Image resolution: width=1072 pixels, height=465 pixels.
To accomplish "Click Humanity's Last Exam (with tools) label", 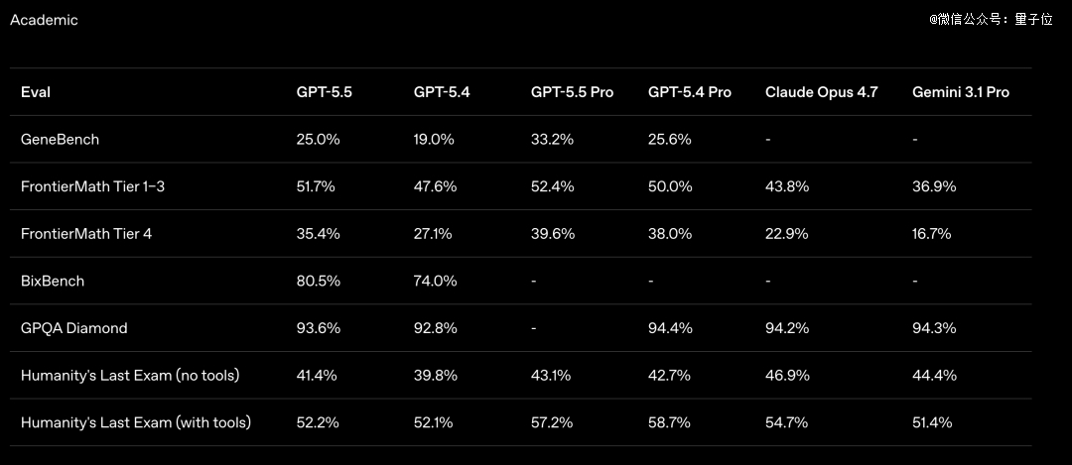I will point(136,422).
